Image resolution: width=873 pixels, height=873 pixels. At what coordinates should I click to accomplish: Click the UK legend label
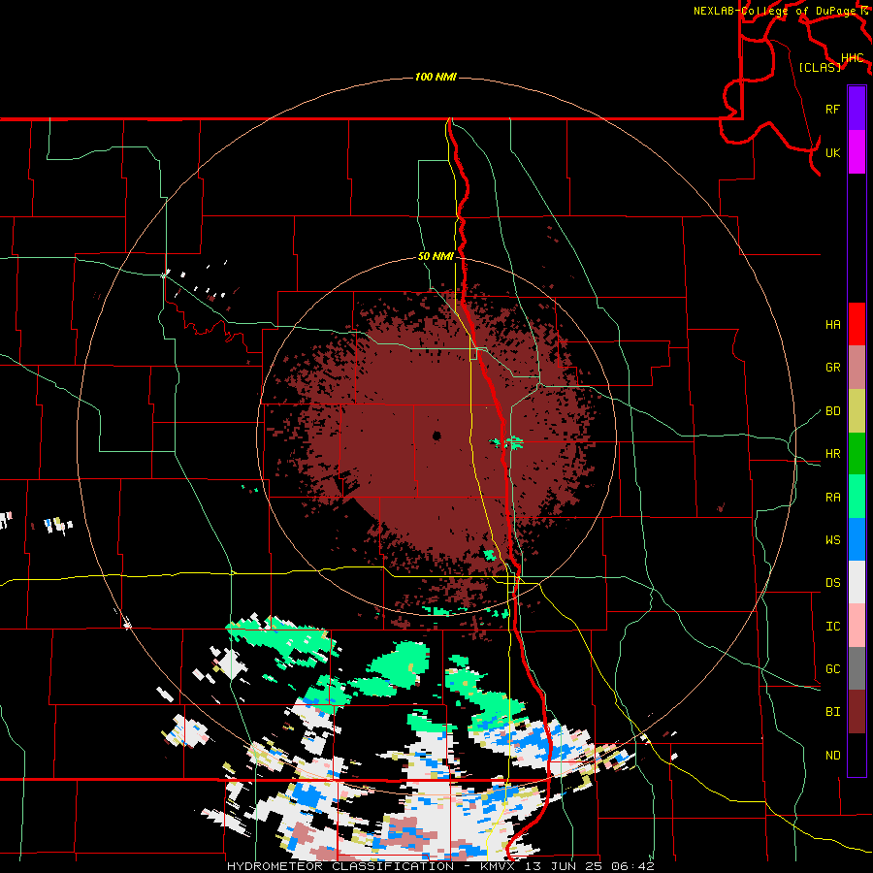pos(833,152)
